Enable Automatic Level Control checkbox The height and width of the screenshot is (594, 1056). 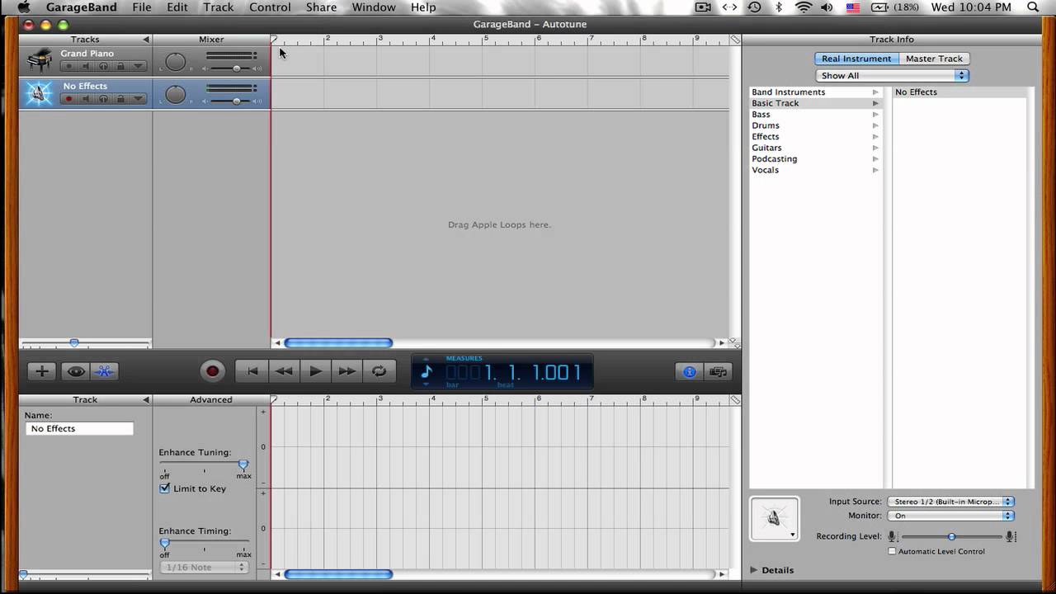[892, 551]
